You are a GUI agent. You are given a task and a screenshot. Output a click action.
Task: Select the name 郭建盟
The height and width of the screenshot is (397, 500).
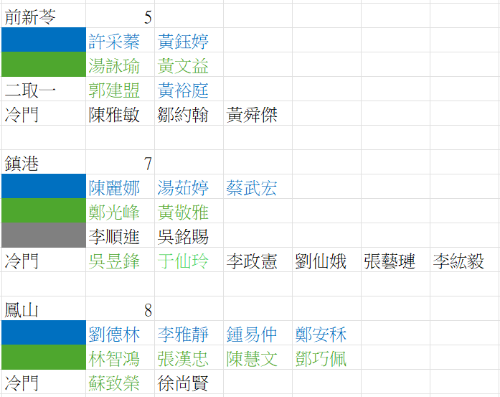[114, 90]
